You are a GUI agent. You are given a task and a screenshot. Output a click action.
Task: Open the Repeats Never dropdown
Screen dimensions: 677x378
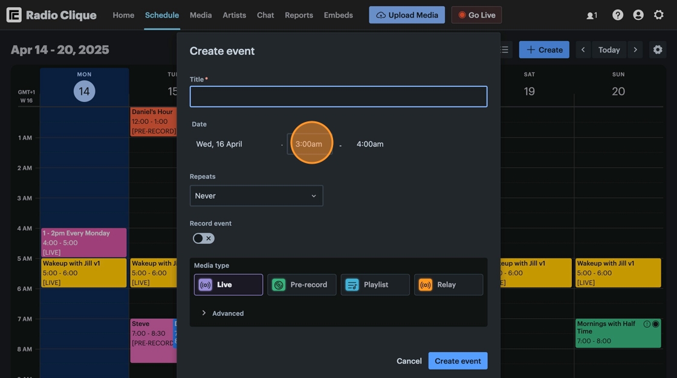(256, 196)
